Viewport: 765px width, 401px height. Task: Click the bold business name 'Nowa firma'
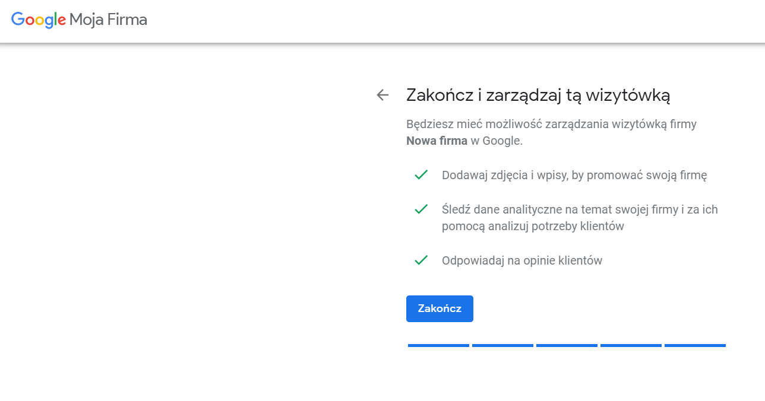point(437,141)
